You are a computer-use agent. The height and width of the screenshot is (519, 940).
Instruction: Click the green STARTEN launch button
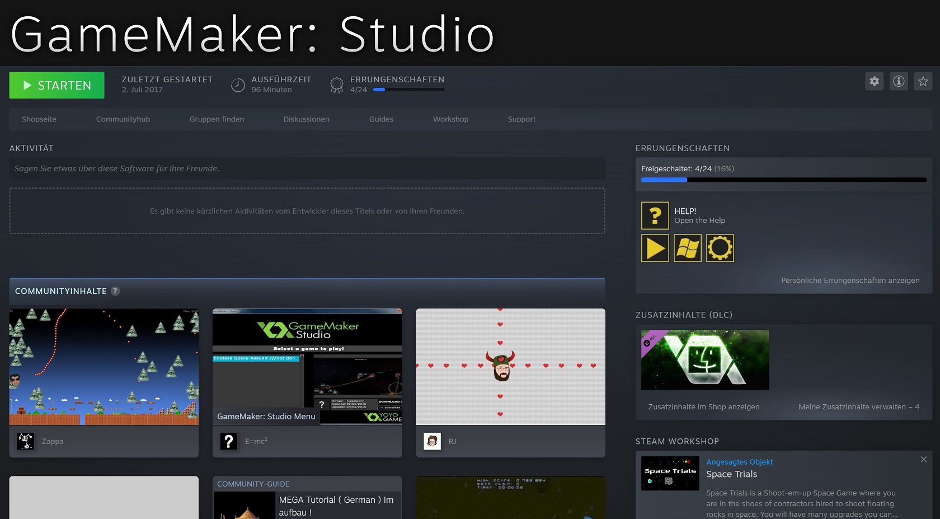coord(57,85)
